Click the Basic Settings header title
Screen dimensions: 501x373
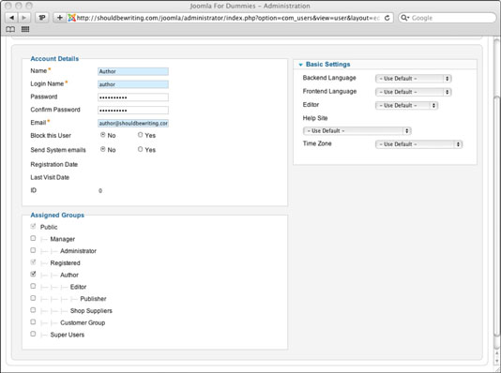(327, 65)
